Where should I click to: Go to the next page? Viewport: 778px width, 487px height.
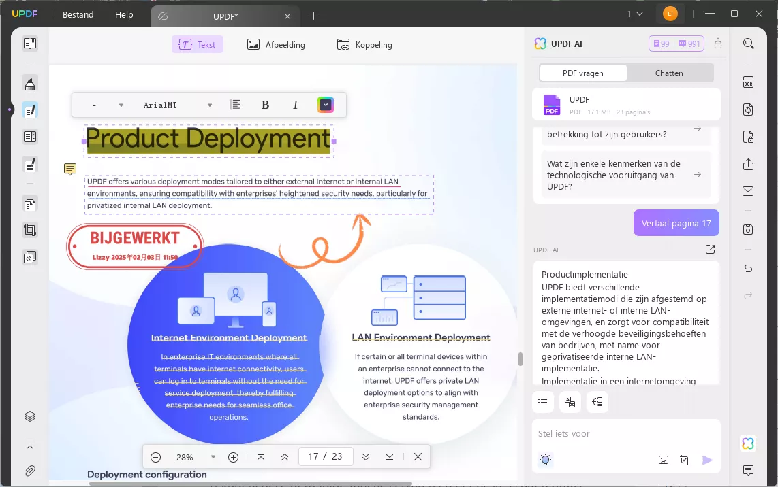(366, 457)
